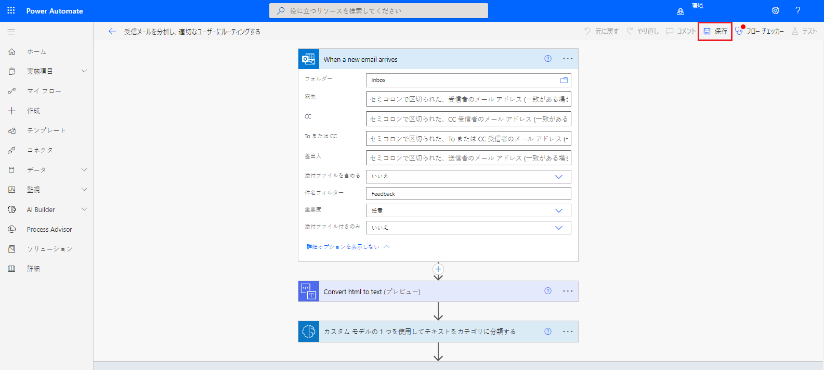
Task: Open help for the category classification action
Action: 548,331
